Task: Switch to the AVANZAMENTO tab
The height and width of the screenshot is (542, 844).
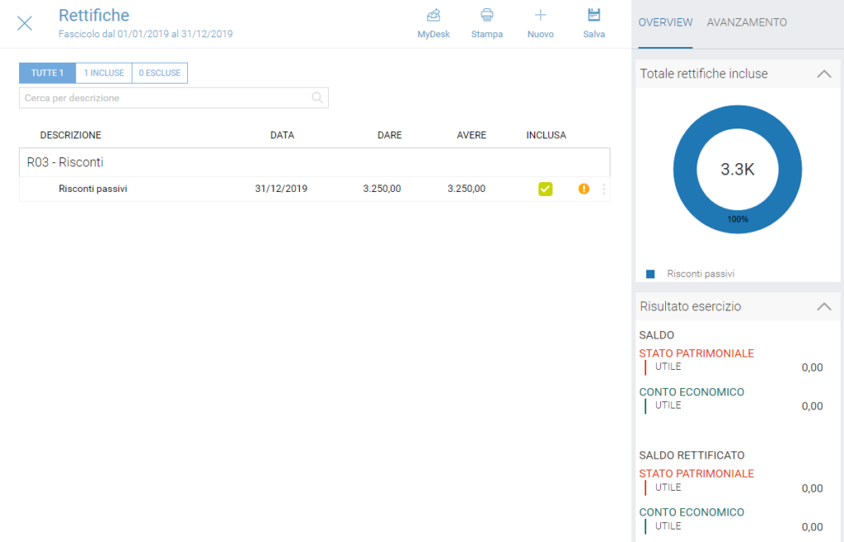Action: [x=747, y=22]
